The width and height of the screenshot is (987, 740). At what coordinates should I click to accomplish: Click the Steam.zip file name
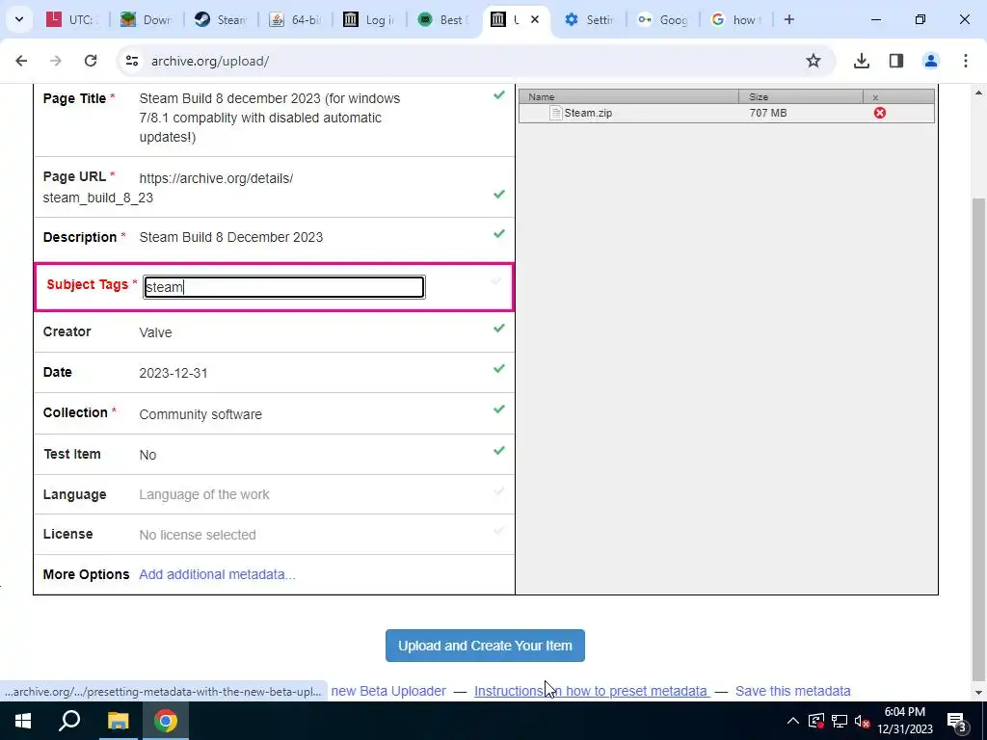[x=588, y=113]
